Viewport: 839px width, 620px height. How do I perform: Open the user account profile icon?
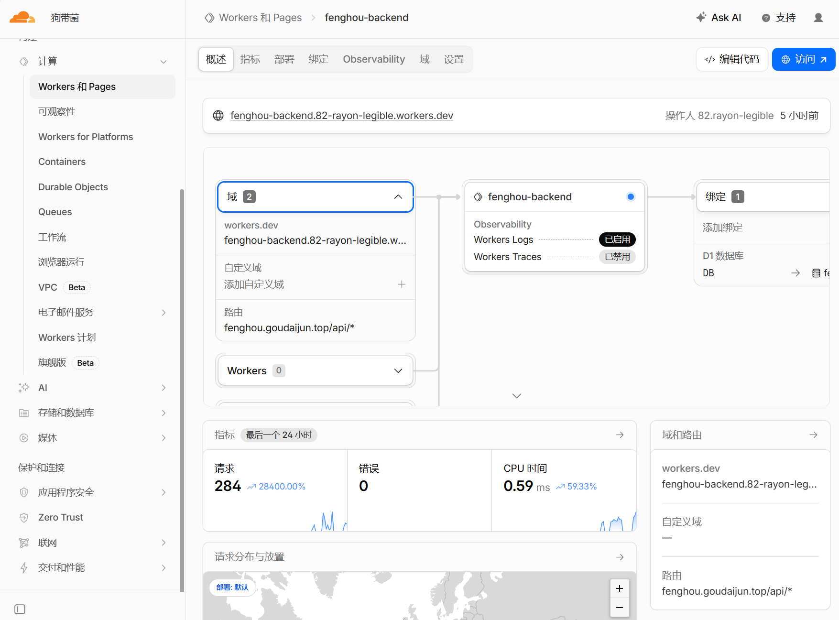coord(818,18)
